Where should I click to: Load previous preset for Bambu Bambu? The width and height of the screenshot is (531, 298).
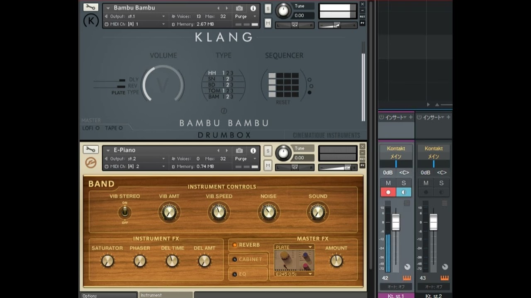pos(219,8)
